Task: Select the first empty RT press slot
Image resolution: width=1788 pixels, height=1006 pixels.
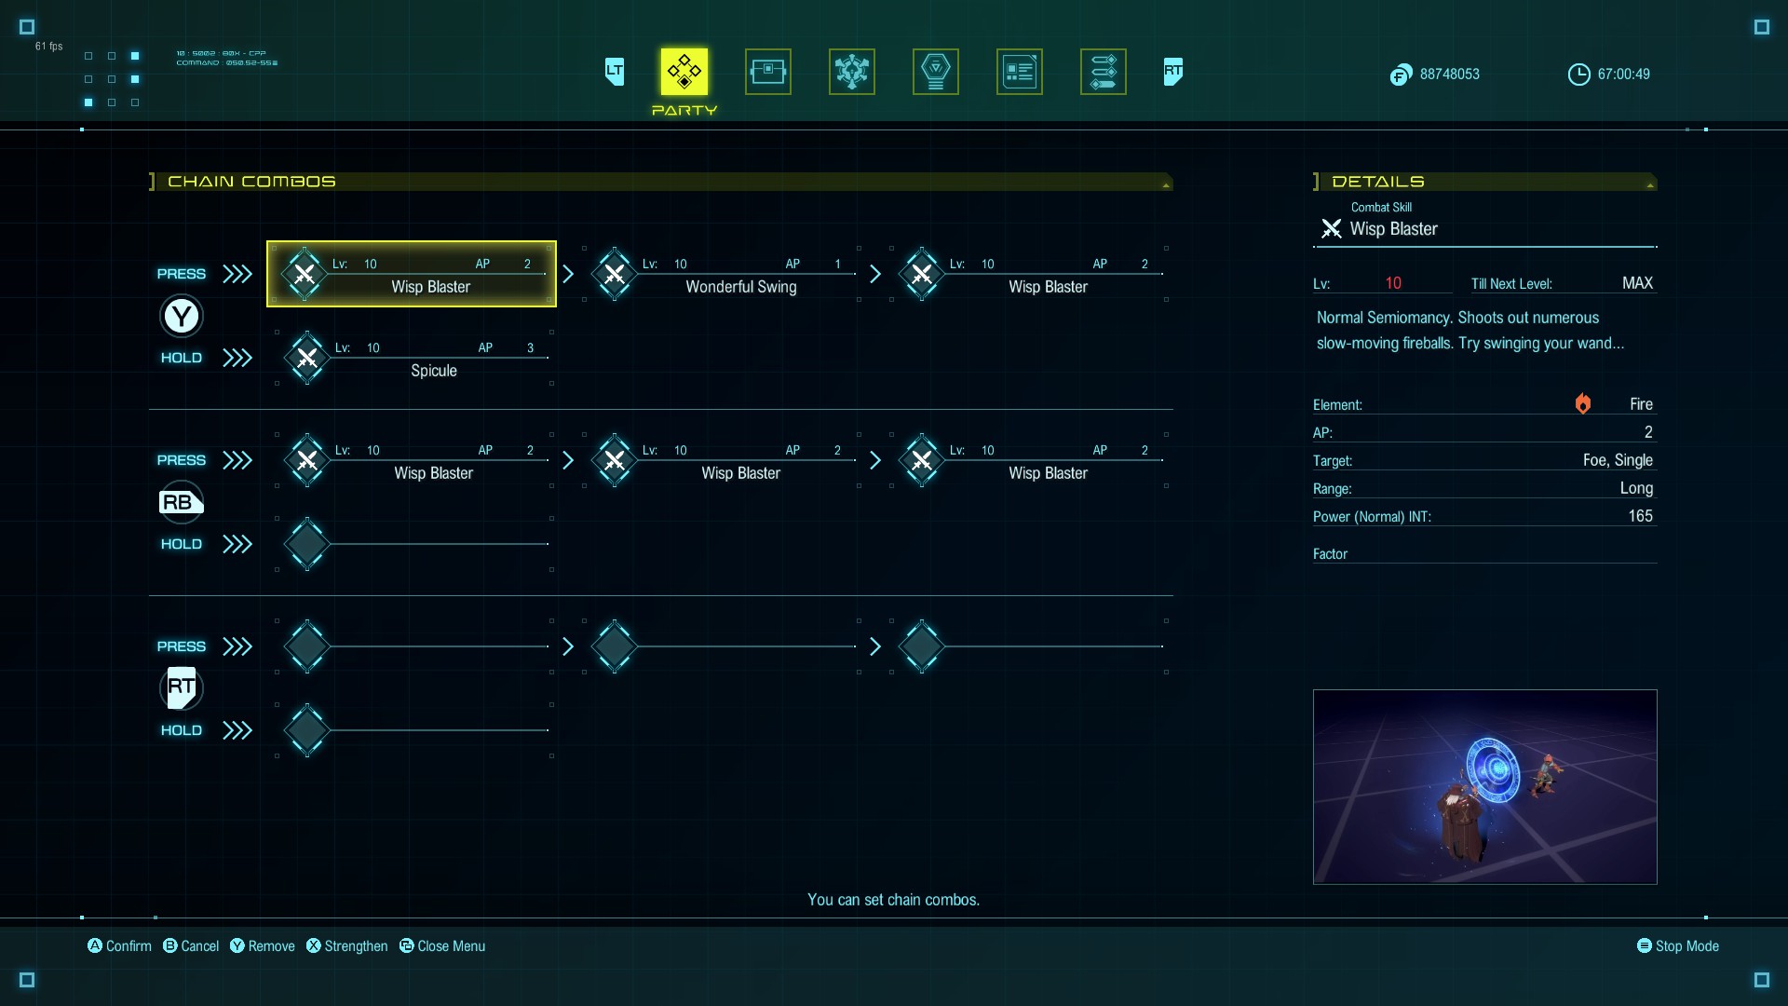Action: pyautogui.click(x=414, y=646)
